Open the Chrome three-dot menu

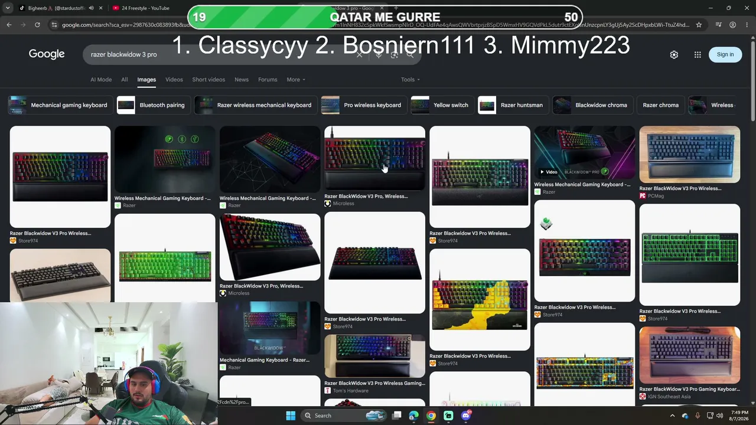[x=747, y=25]
